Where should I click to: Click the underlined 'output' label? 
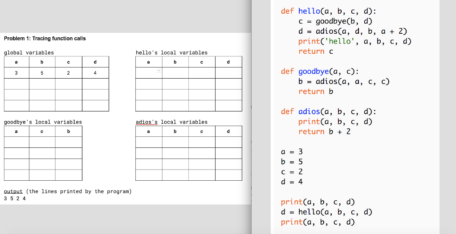[13, 192]
